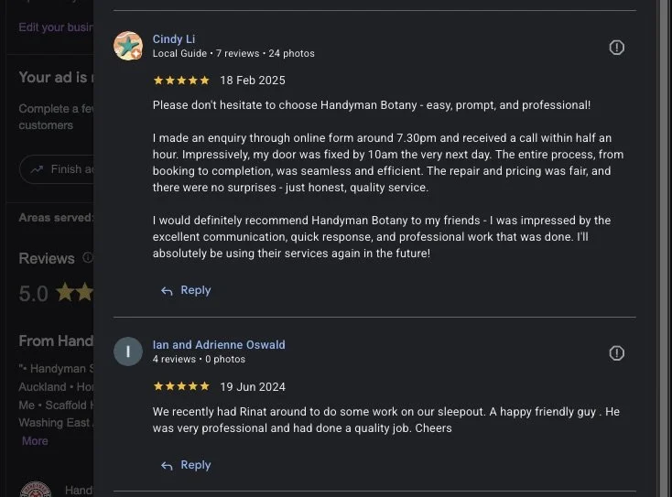The width and height of the screenshot is (672, 497).
Task: Click the reply arrow under Cindy's review
Action: [167, 291]
